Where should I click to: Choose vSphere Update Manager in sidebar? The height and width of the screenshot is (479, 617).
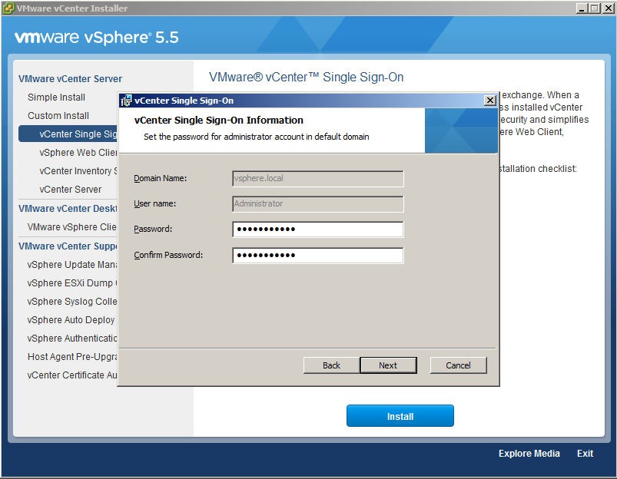tap(71, 265)
